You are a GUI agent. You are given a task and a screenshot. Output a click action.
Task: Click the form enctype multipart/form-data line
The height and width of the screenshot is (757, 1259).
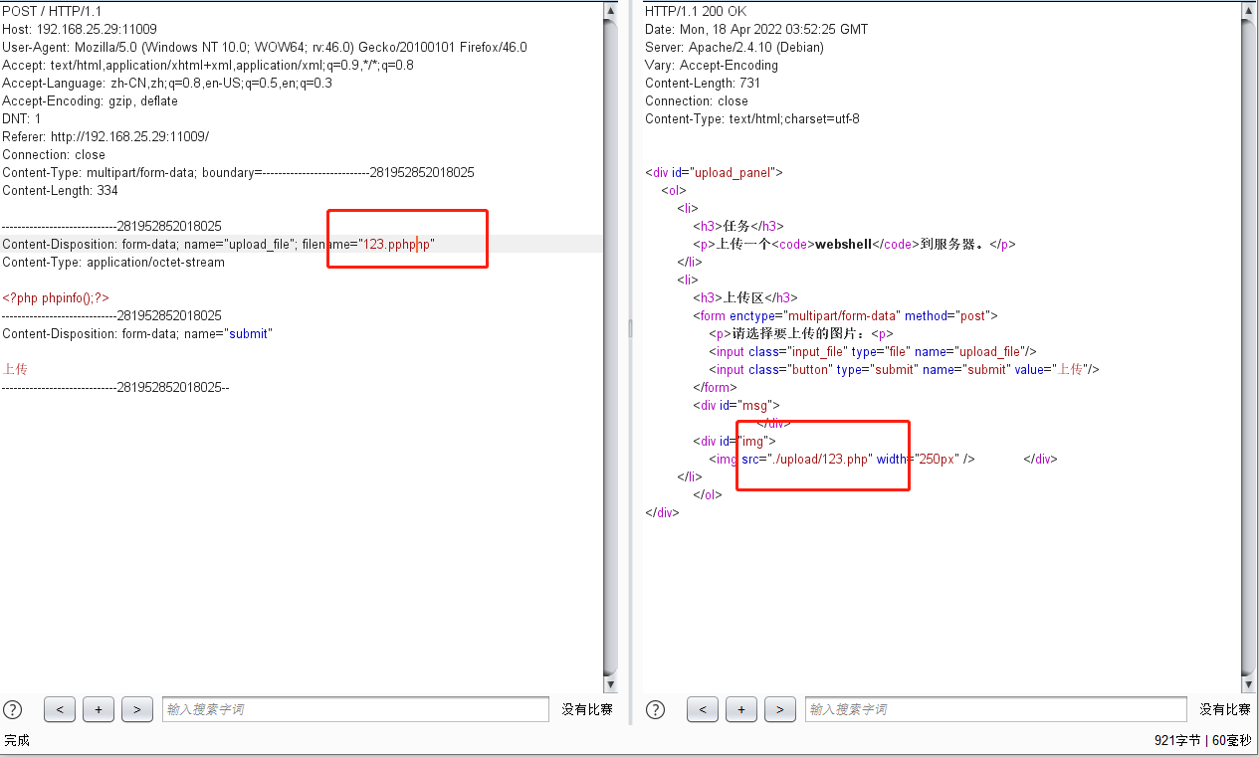point(845,315)
